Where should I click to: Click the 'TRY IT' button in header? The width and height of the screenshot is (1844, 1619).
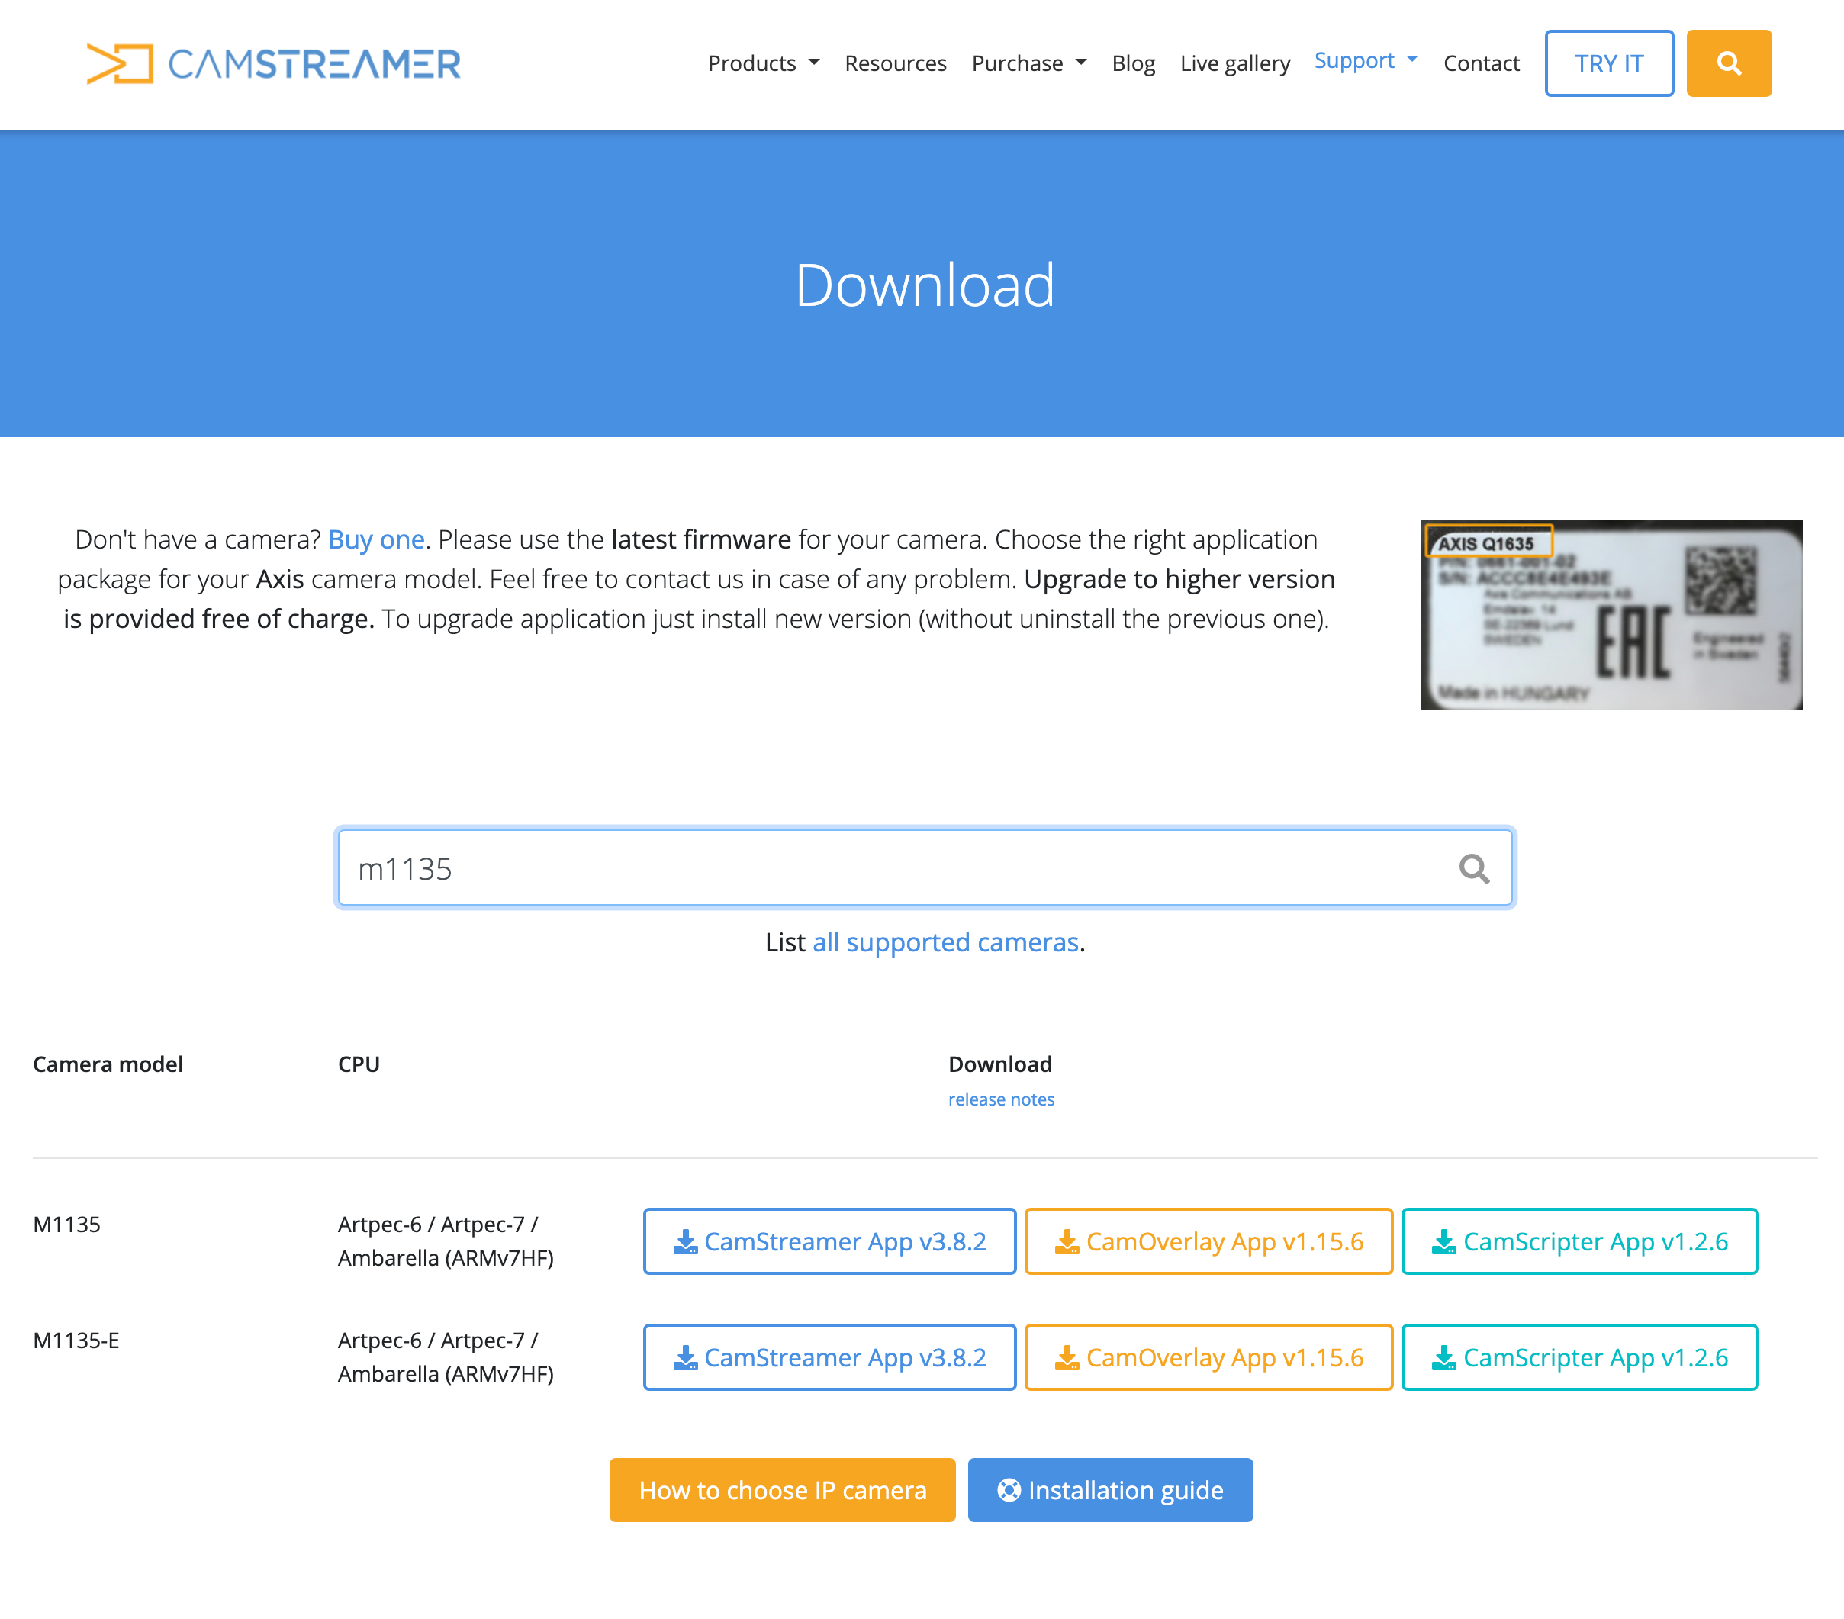pyautogui.click(x=1607, y=63)
